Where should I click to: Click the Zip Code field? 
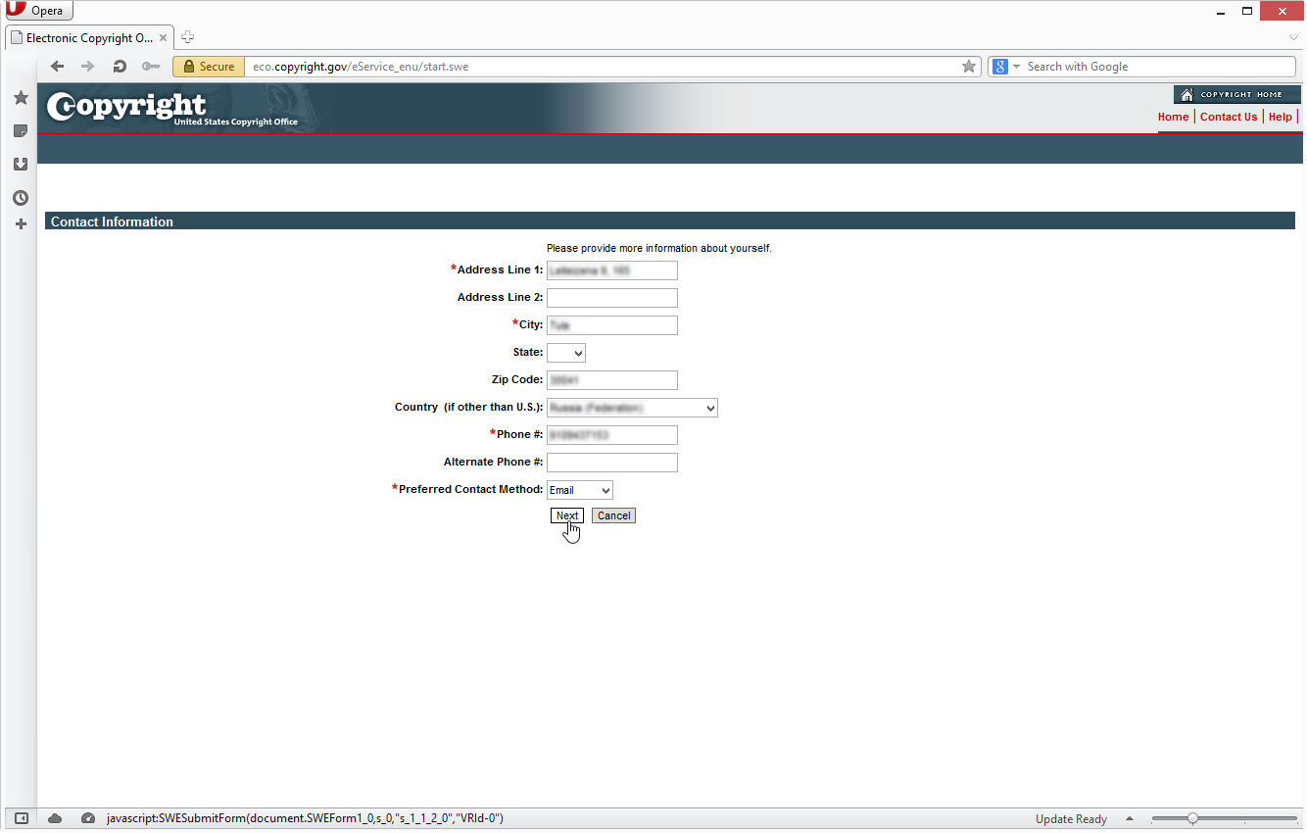[612, 380]
